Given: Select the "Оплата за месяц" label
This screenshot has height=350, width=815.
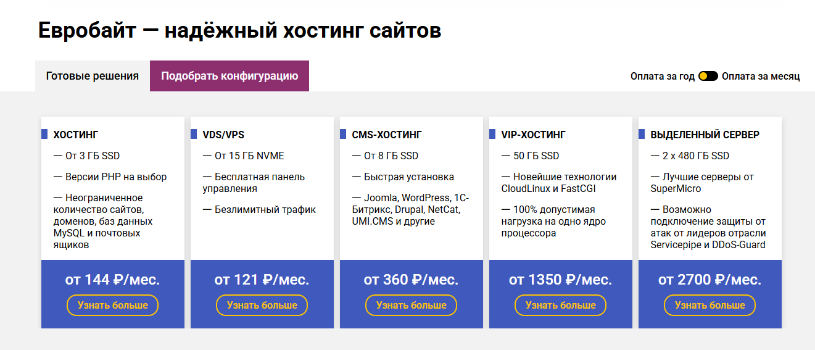Looking at the screenshot, I should [761, 76].
